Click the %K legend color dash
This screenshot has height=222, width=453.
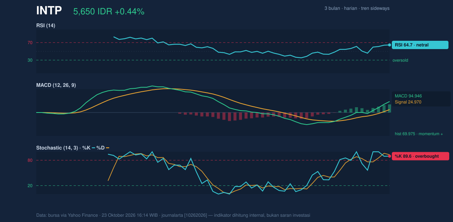(x=94, y=148)
